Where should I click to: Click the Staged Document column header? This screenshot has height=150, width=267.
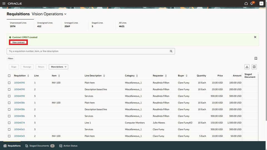click(x=250, y=76)
